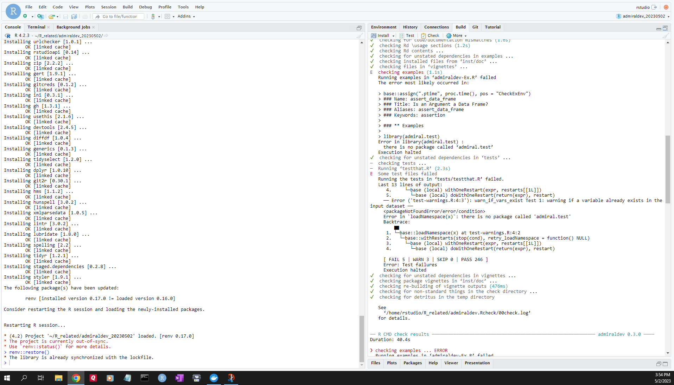This screenshot has width=674, height=385.
Task: Open OneNote from the taskbar
Action: click(x=179, y=378)
